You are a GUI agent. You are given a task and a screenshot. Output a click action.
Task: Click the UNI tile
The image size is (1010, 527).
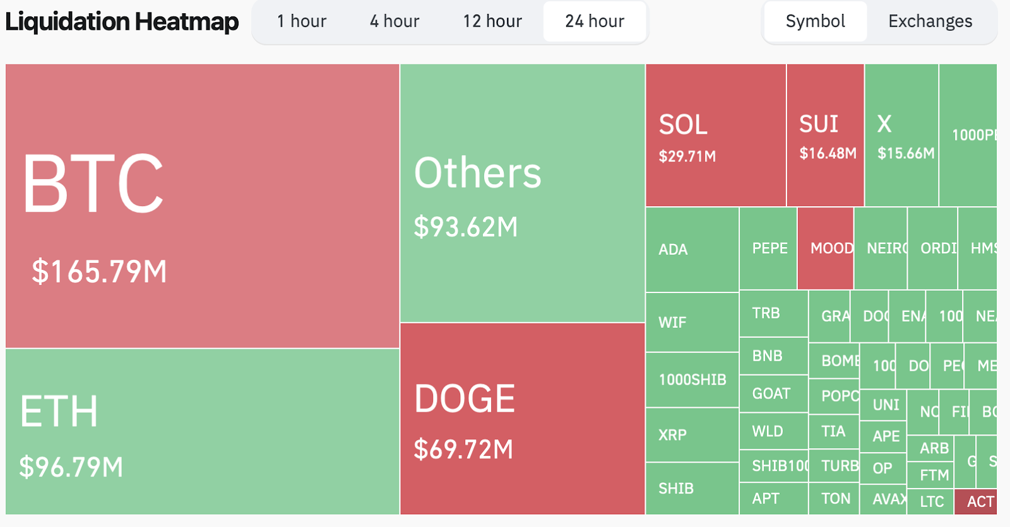(x=883, y=405)
